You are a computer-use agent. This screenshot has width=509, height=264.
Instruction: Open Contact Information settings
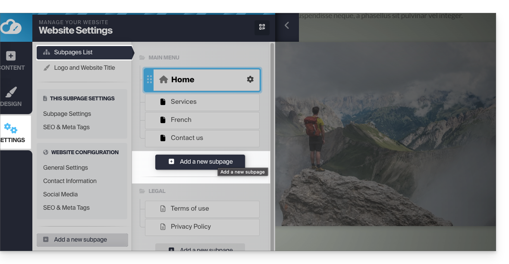point(70,181)
